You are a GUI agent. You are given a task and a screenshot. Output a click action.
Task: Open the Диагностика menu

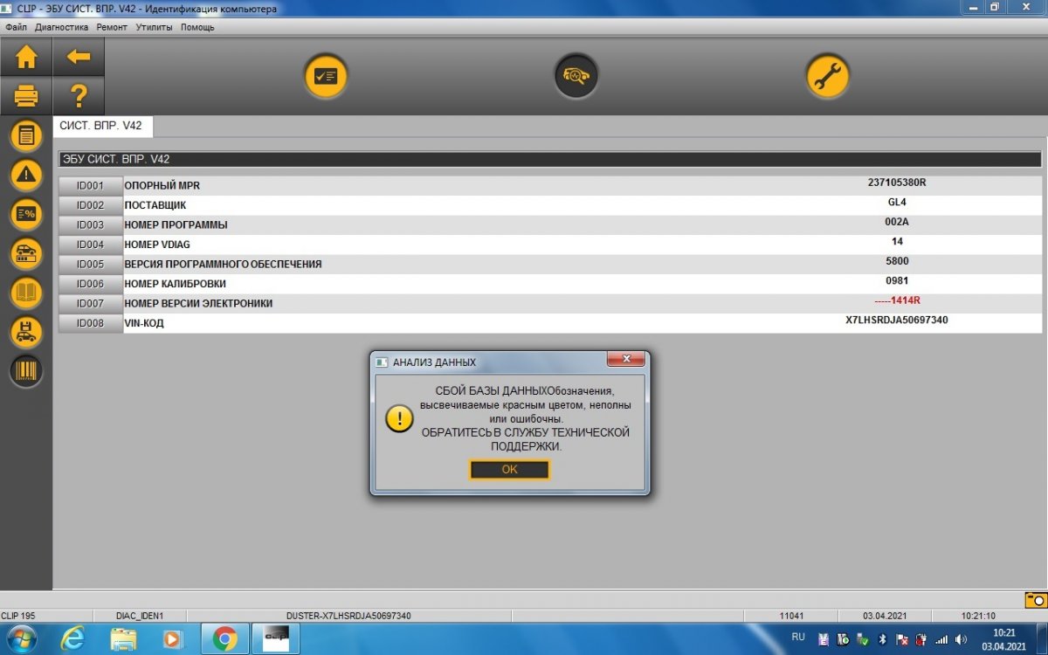62,27
